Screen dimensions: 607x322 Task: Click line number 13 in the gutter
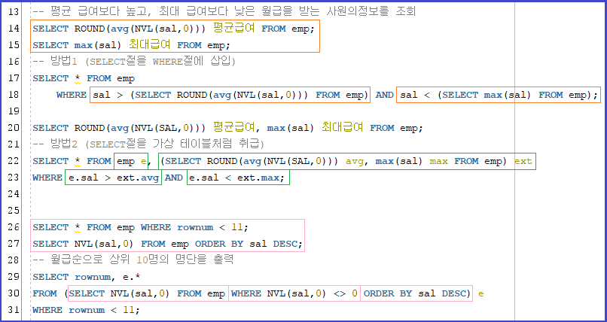[x=13, y=12]
